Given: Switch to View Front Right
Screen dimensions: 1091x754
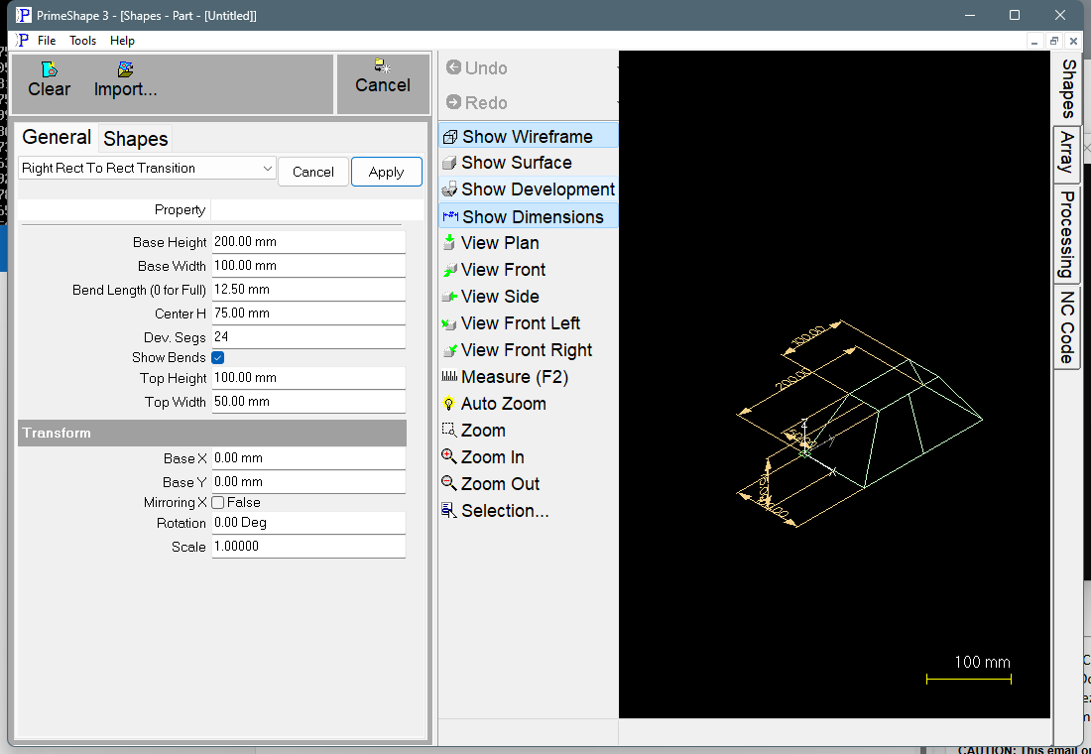Looking at the screenshot, I should point(528,350).
